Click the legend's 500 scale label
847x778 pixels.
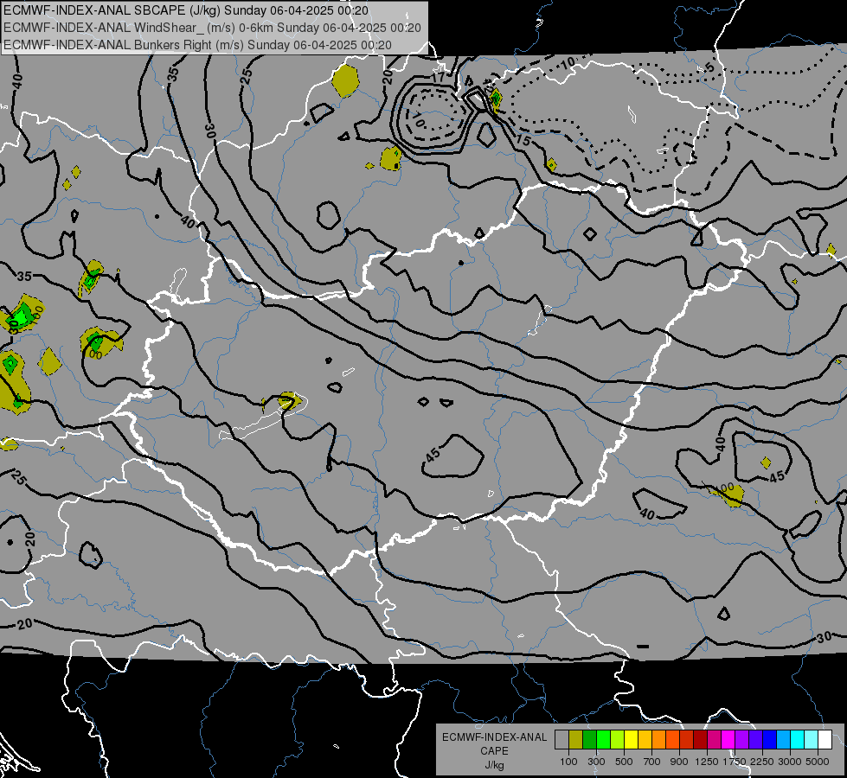click(x=624, y=762)
